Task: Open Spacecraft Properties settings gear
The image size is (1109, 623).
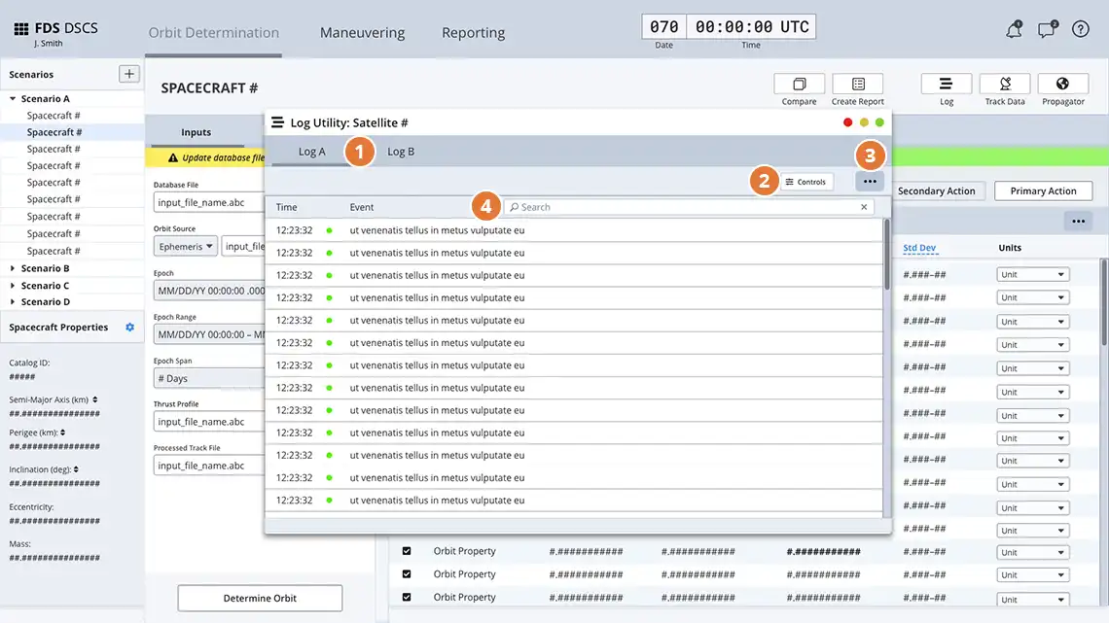Action: [129, 328]
